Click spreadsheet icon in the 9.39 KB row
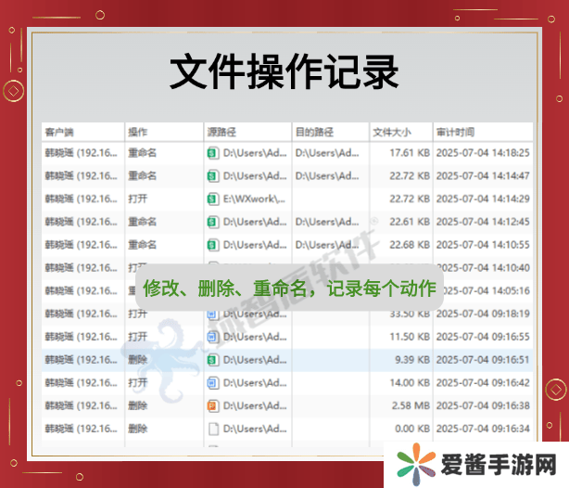 212,359
